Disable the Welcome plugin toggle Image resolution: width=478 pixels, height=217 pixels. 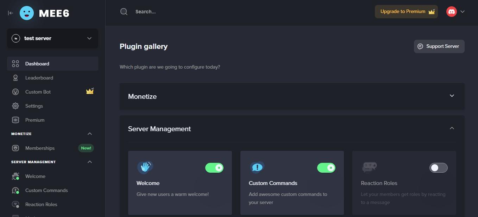click(214, 168)
